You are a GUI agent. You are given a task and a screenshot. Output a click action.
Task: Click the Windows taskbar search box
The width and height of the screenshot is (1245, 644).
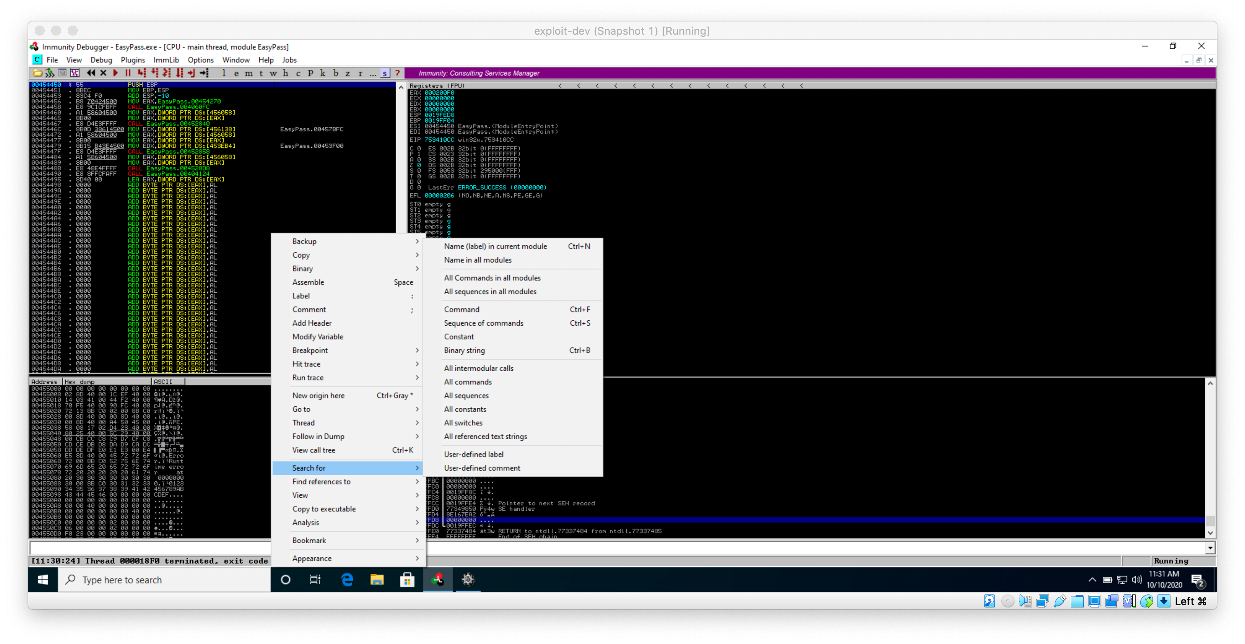[x=164, y=580]
